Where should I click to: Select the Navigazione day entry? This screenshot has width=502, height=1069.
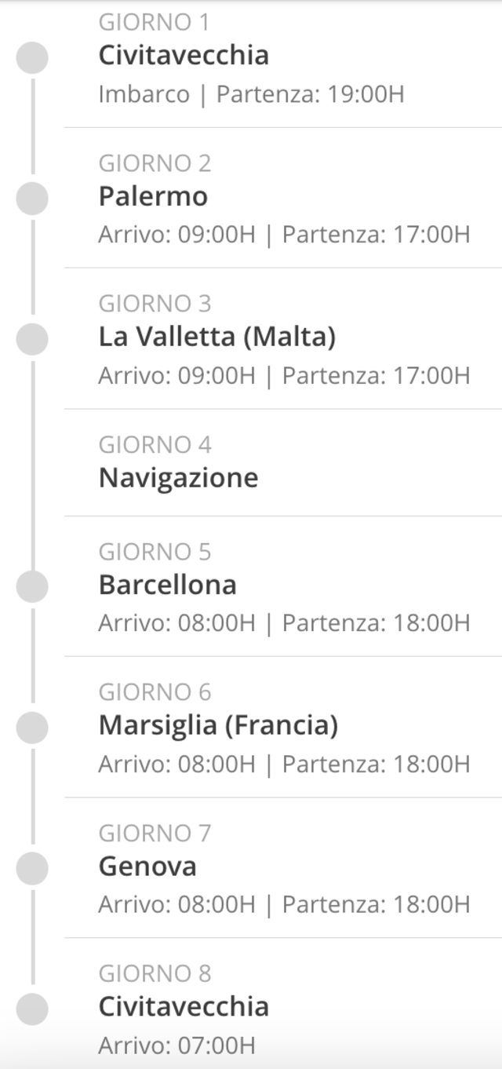tap(178, 477)
